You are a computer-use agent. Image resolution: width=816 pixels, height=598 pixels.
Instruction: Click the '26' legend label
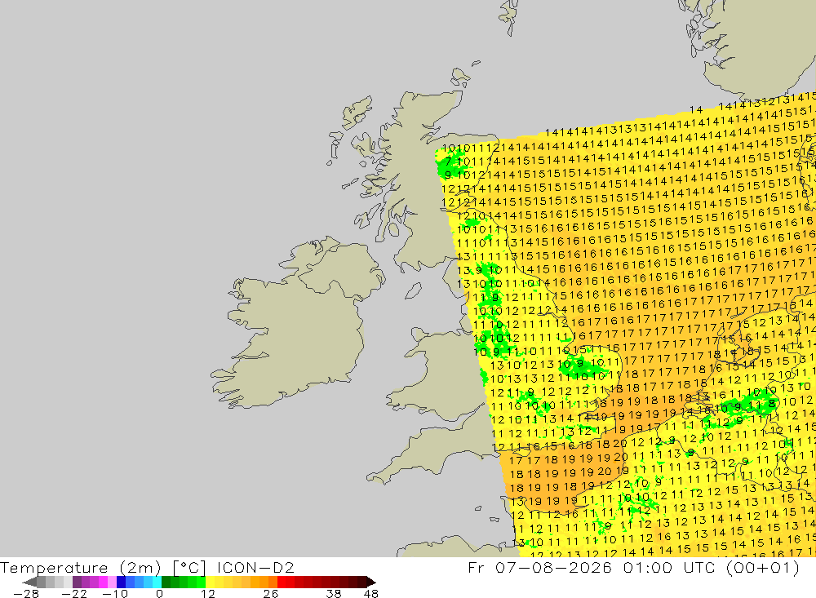[x=271, y=593]
